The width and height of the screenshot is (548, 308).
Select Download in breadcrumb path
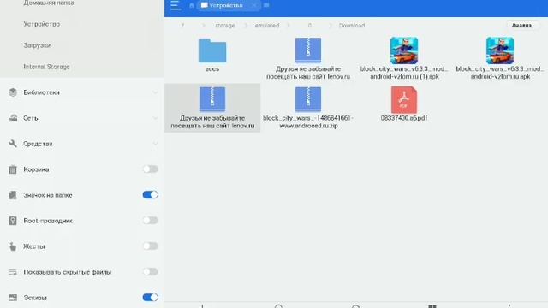click(352, 26)
